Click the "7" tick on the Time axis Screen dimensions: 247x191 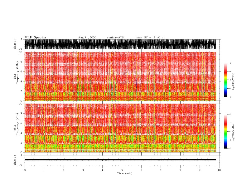tap(161, 170)
